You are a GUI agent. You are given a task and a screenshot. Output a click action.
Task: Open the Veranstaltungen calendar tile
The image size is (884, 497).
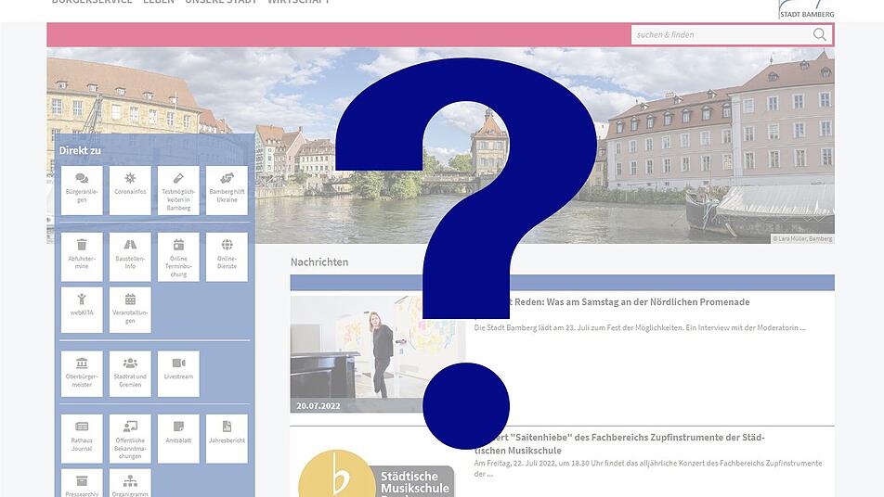(x=130, y=310)
